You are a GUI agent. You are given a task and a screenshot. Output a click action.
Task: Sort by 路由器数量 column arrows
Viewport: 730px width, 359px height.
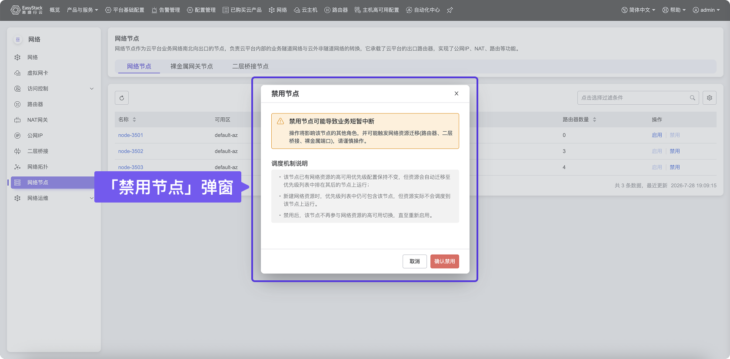click(594, 120)
